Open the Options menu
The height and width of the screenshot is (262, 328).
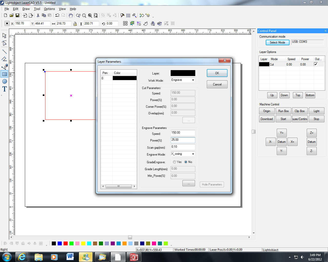[49, 9]
